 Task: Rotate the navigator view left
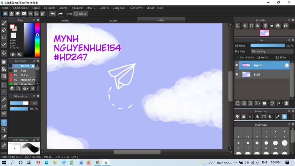(265, 26)
